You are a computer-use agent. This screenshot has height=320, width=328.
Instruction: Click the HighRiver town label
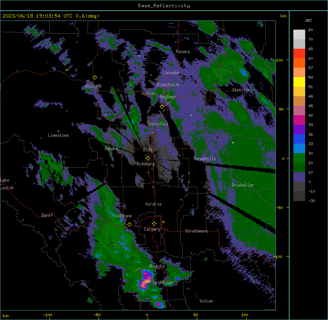coord(164,282)
